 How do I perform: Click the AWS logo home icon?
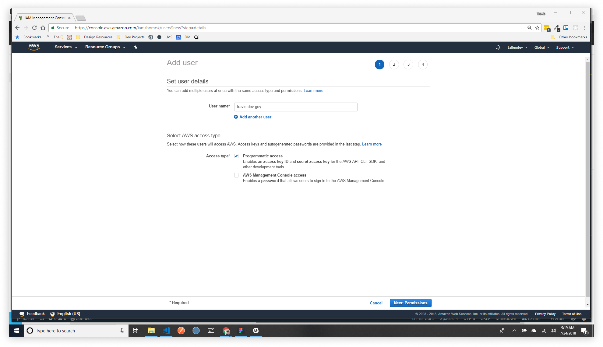[x=34, y=47]
